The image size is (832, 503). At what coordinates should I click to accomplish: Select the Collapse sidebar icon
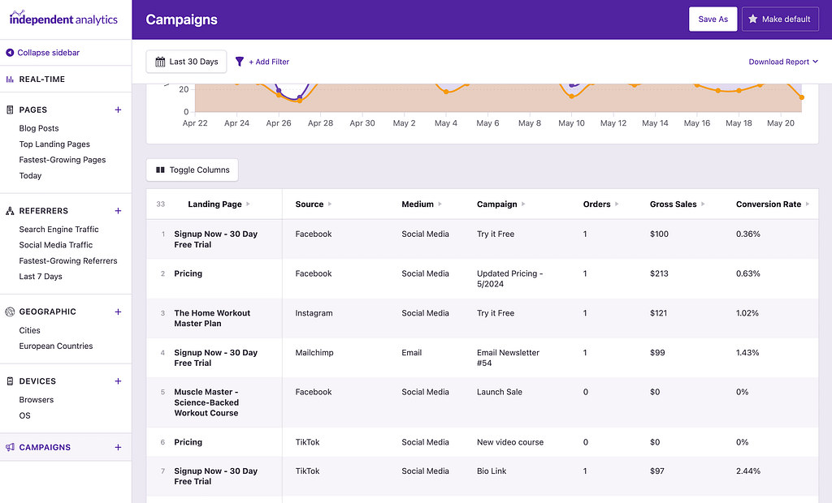click(x=10, y=54)
